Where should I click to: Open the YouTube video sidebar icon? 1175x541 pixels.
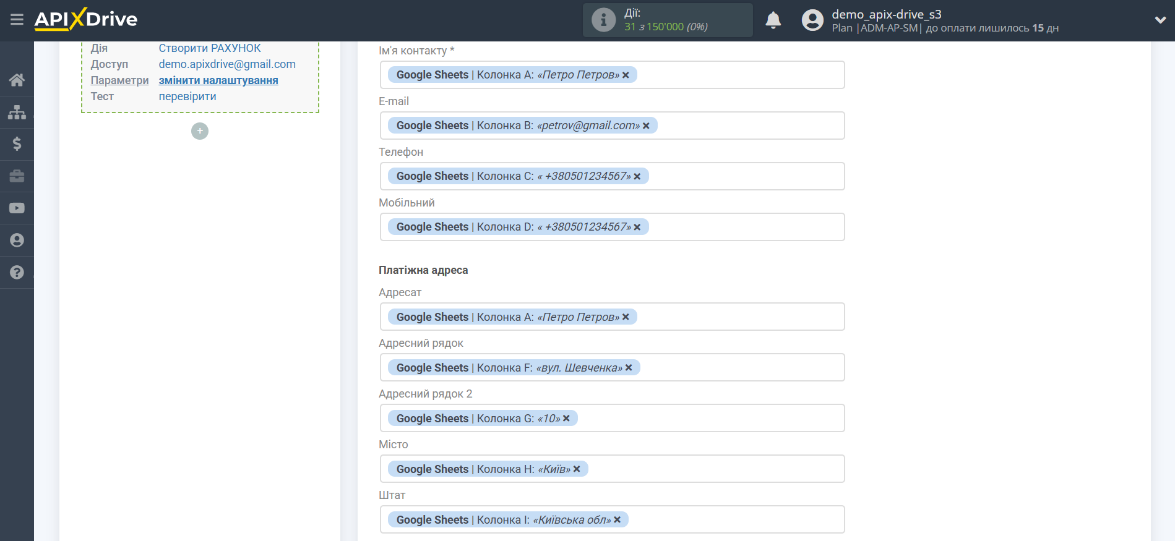[17, 208]
